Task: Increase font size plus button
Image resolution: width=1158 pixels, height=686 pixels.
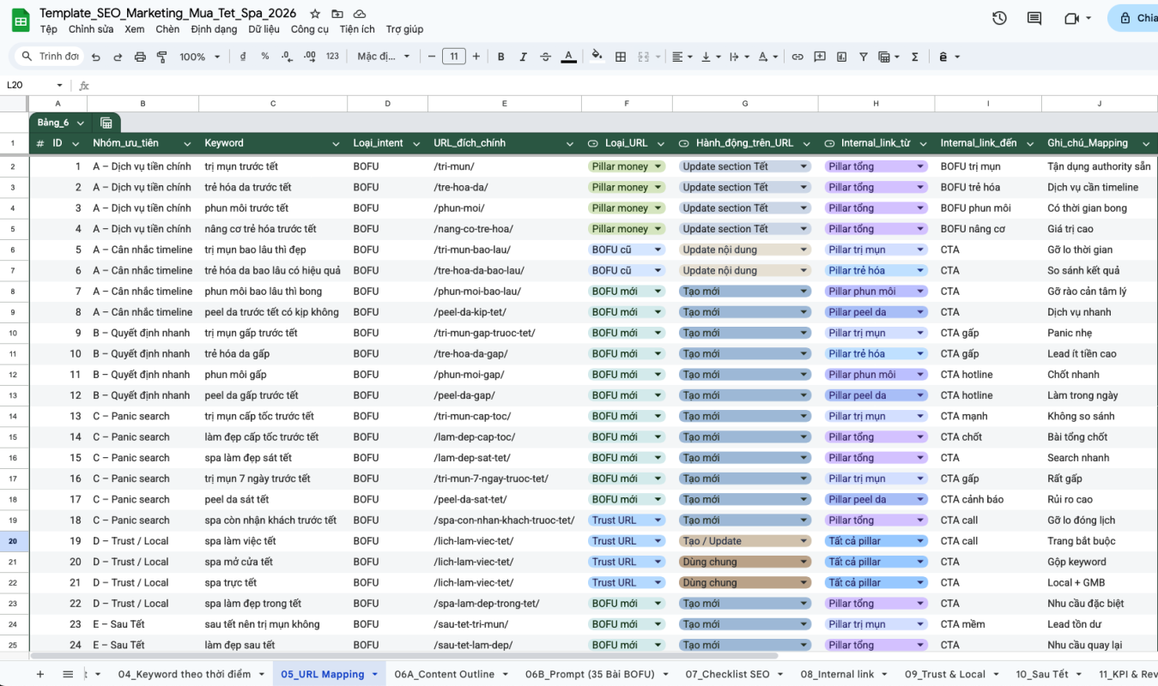Action: click(x=476, y=57)
